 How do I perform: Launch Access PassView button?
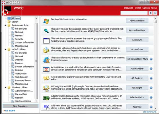(137, 30)
